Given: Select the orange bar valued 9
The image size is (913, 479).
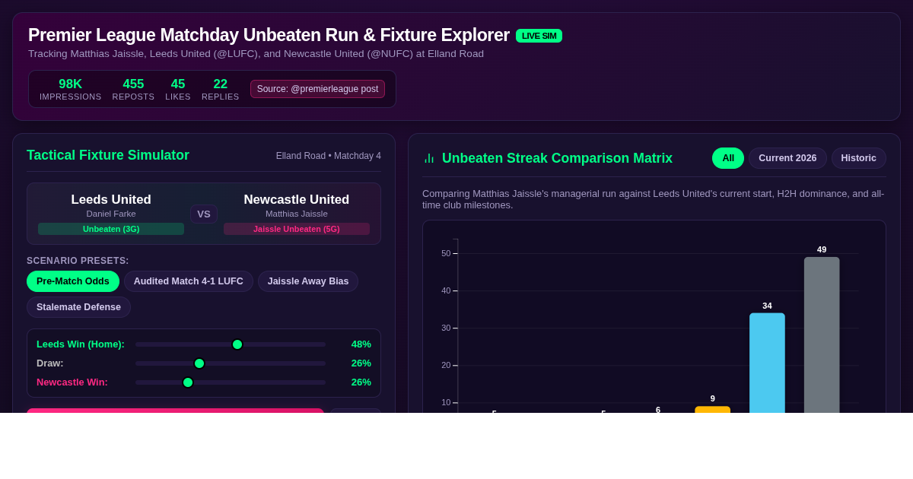Looking at the screenshot, I should 712,410.
